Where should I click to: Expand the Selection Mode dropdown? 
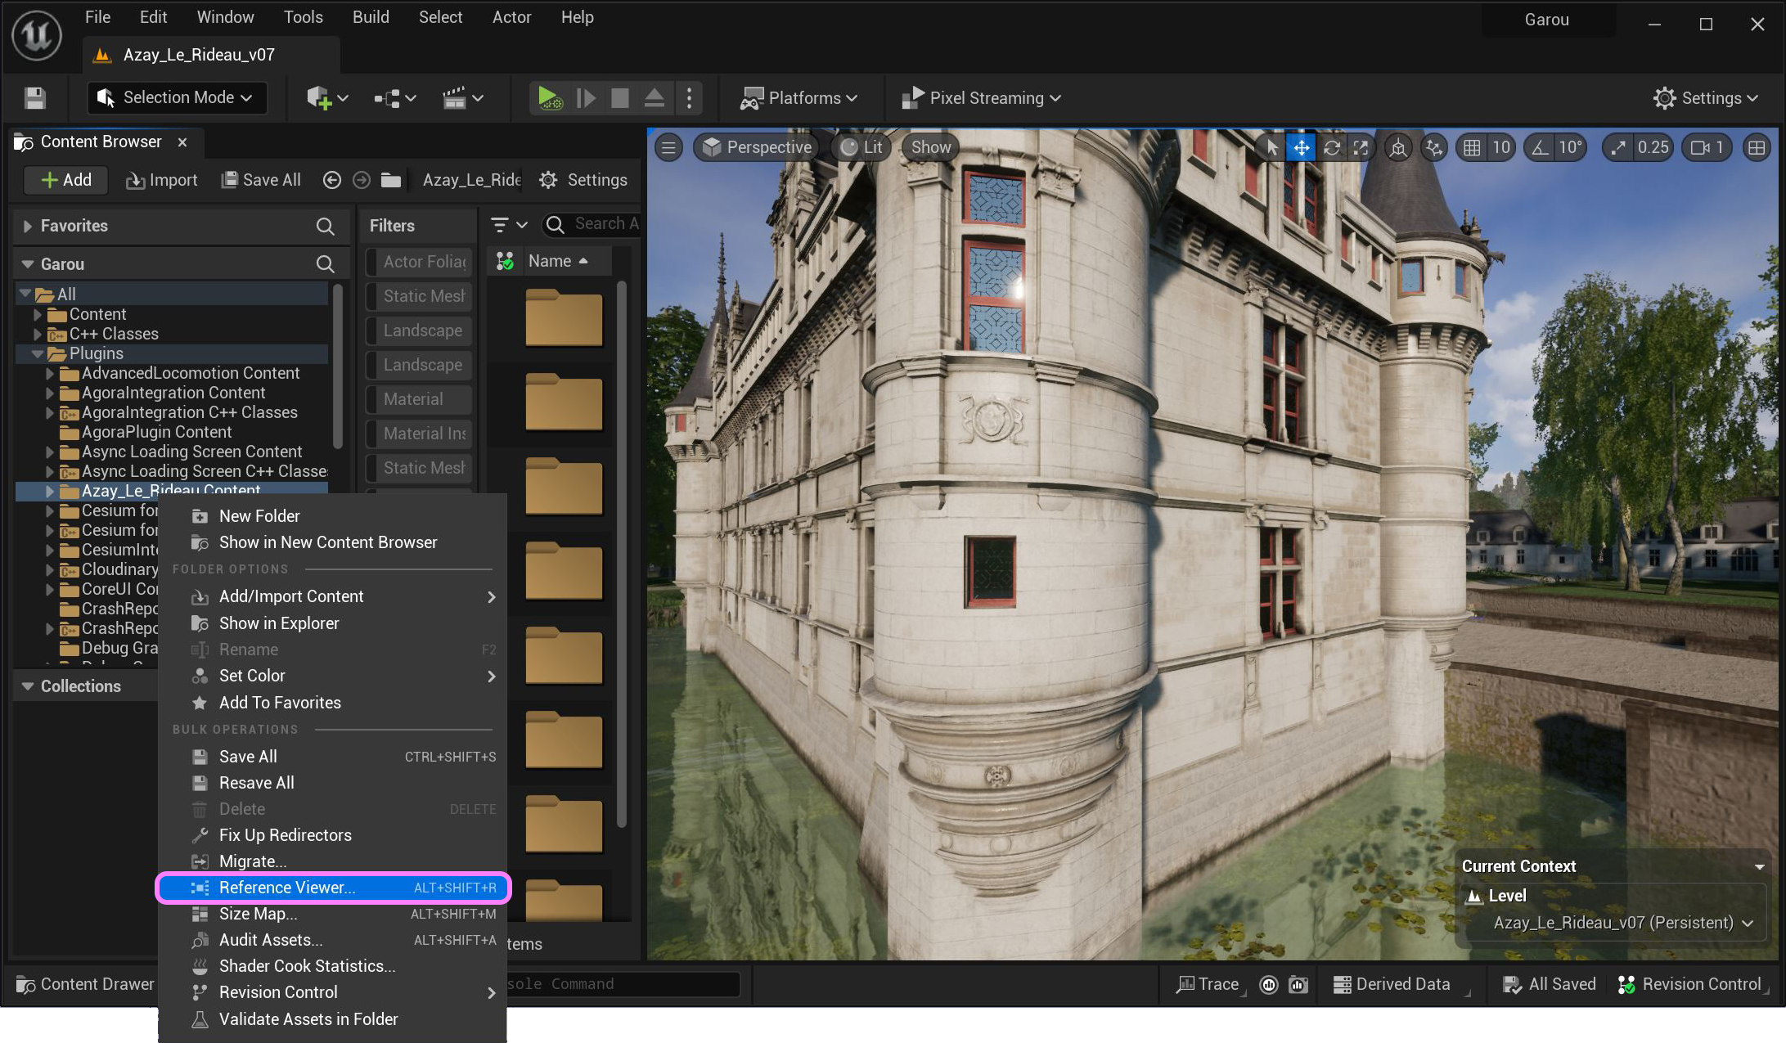tap(178, 97)
